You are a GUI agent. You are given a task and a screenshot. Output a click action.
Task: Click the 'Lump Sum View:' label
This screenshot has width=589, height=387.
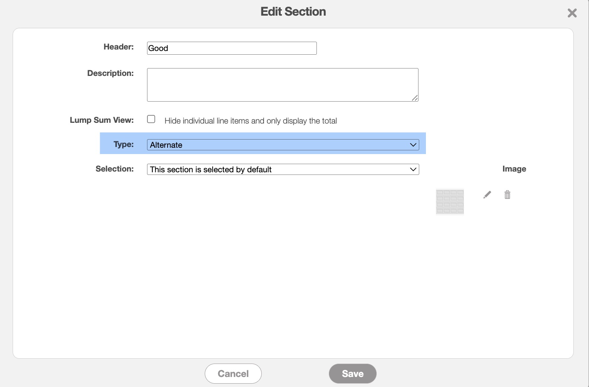[x=102, y=120]
